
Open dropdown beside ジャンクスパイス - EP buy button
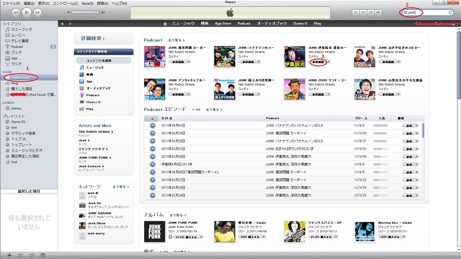(x=336, y=237)
